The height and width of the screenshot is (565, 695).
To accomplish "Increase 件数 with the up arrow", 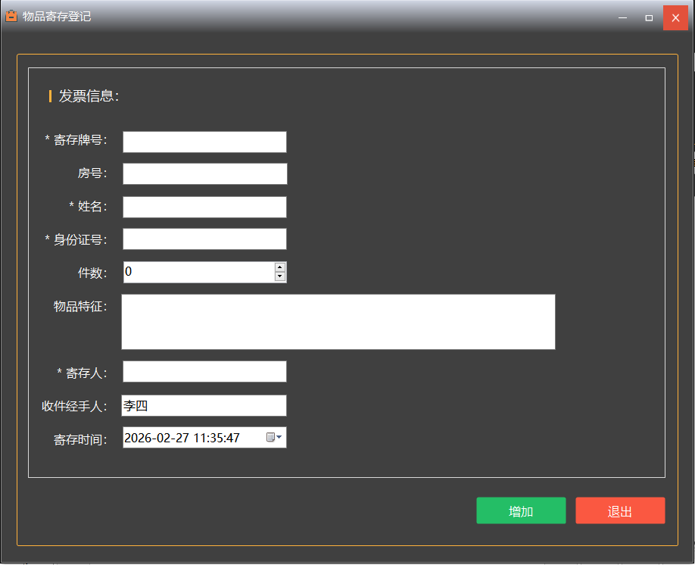I will coord(280,267).
